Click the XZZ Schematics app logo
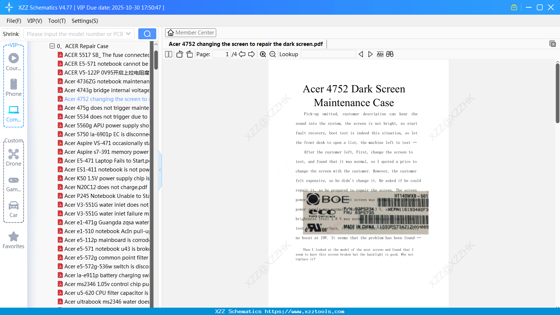The height and width of the screenshot is (315, 560). [x=9, y=7]
